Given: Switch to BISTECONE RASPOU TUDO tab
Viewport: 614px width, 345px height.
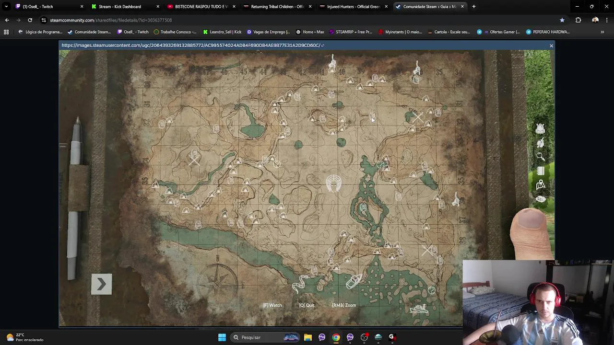Looking at the screenshot, I should 201,7.
